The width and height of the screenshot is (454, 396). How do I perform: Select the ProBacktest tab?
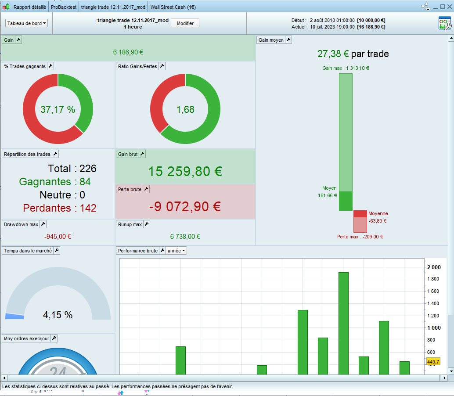coord(63,7)
